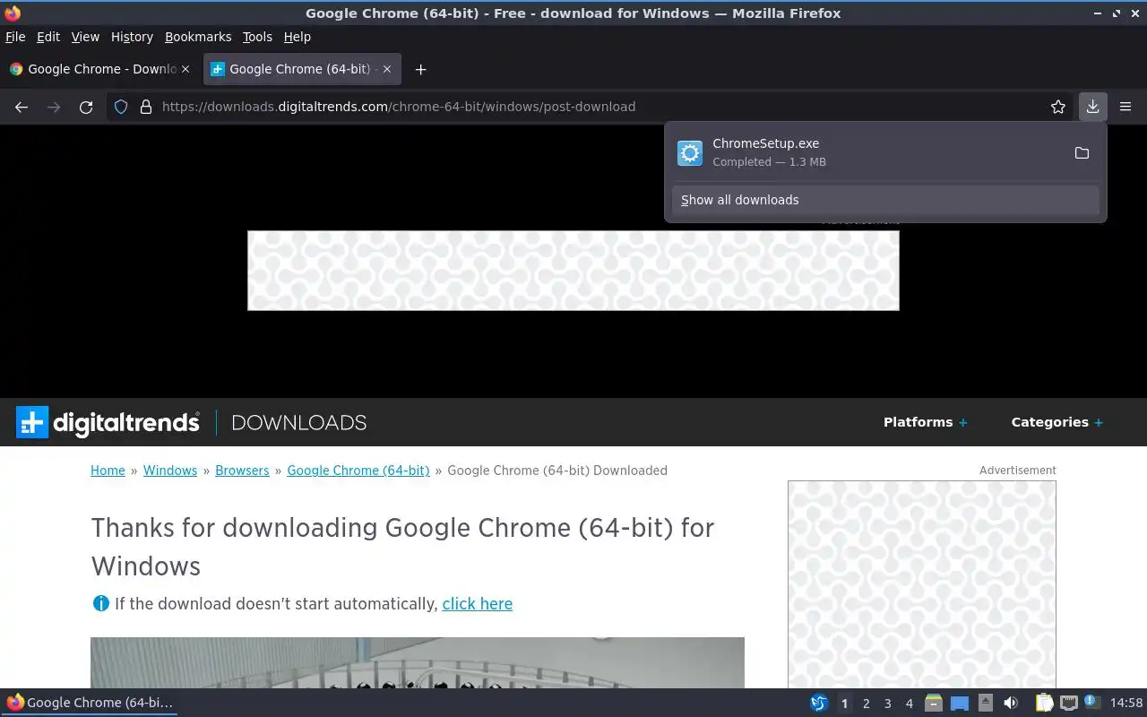This screenshot has height=717, width=1147.
Task: Click the sidebar advertisement box
Action: [922, 584]
